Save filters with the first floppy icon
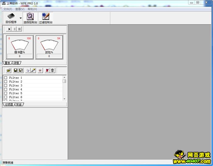The height and width of the screenshot is (166, 213). tap(16, 70)
